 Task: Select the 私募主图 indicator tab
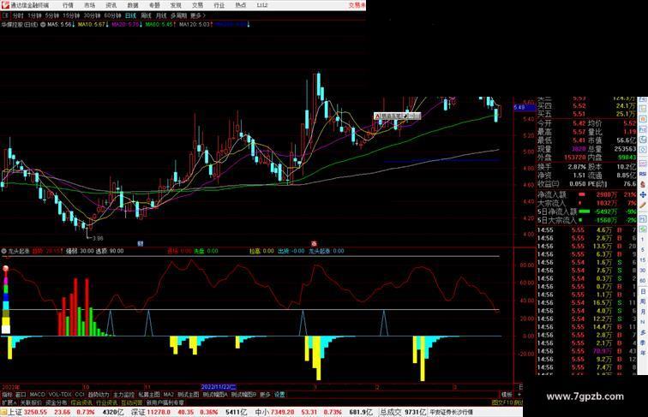[149, 395]
